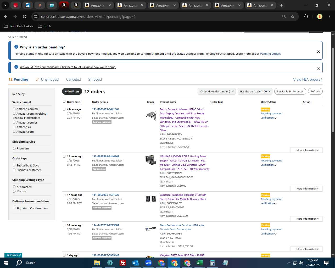The width and height of the screenshot is (335, 268).
Task: Expand More information for the Logitech order
Action: tap(306, 219)
